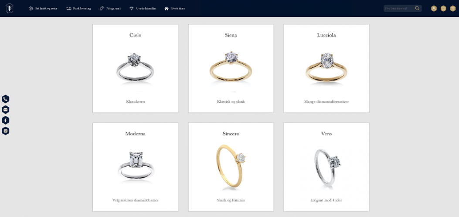The image size is (459, 217).
Task: Open 'Fri frakt og retur' header link
Action: 43,8
